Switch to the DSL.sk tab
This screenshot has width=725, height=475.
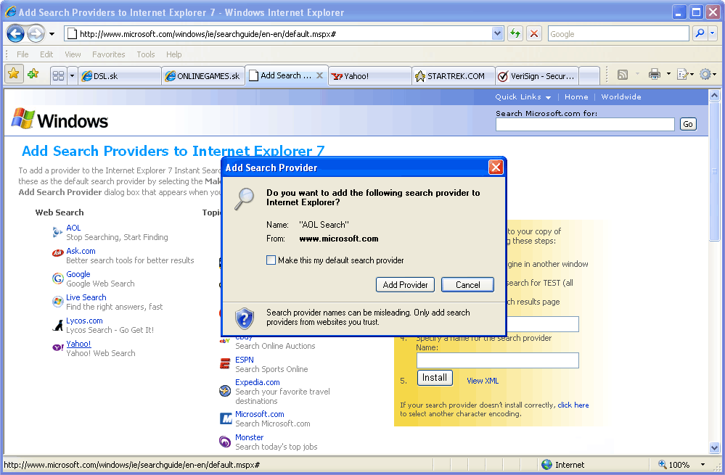pos(119,75)
